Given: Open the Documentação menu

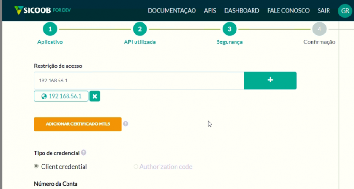Looking at the screenshot, I should point(172,10).
